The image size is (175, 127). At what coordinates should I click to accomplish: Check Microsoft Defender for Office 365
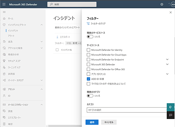coord(88,69)
